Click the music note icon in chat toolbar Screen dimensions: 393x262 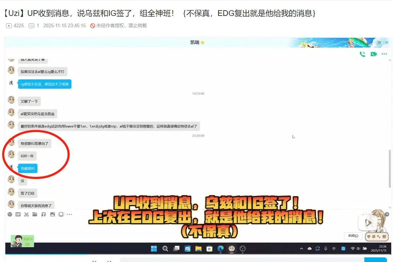44,214
